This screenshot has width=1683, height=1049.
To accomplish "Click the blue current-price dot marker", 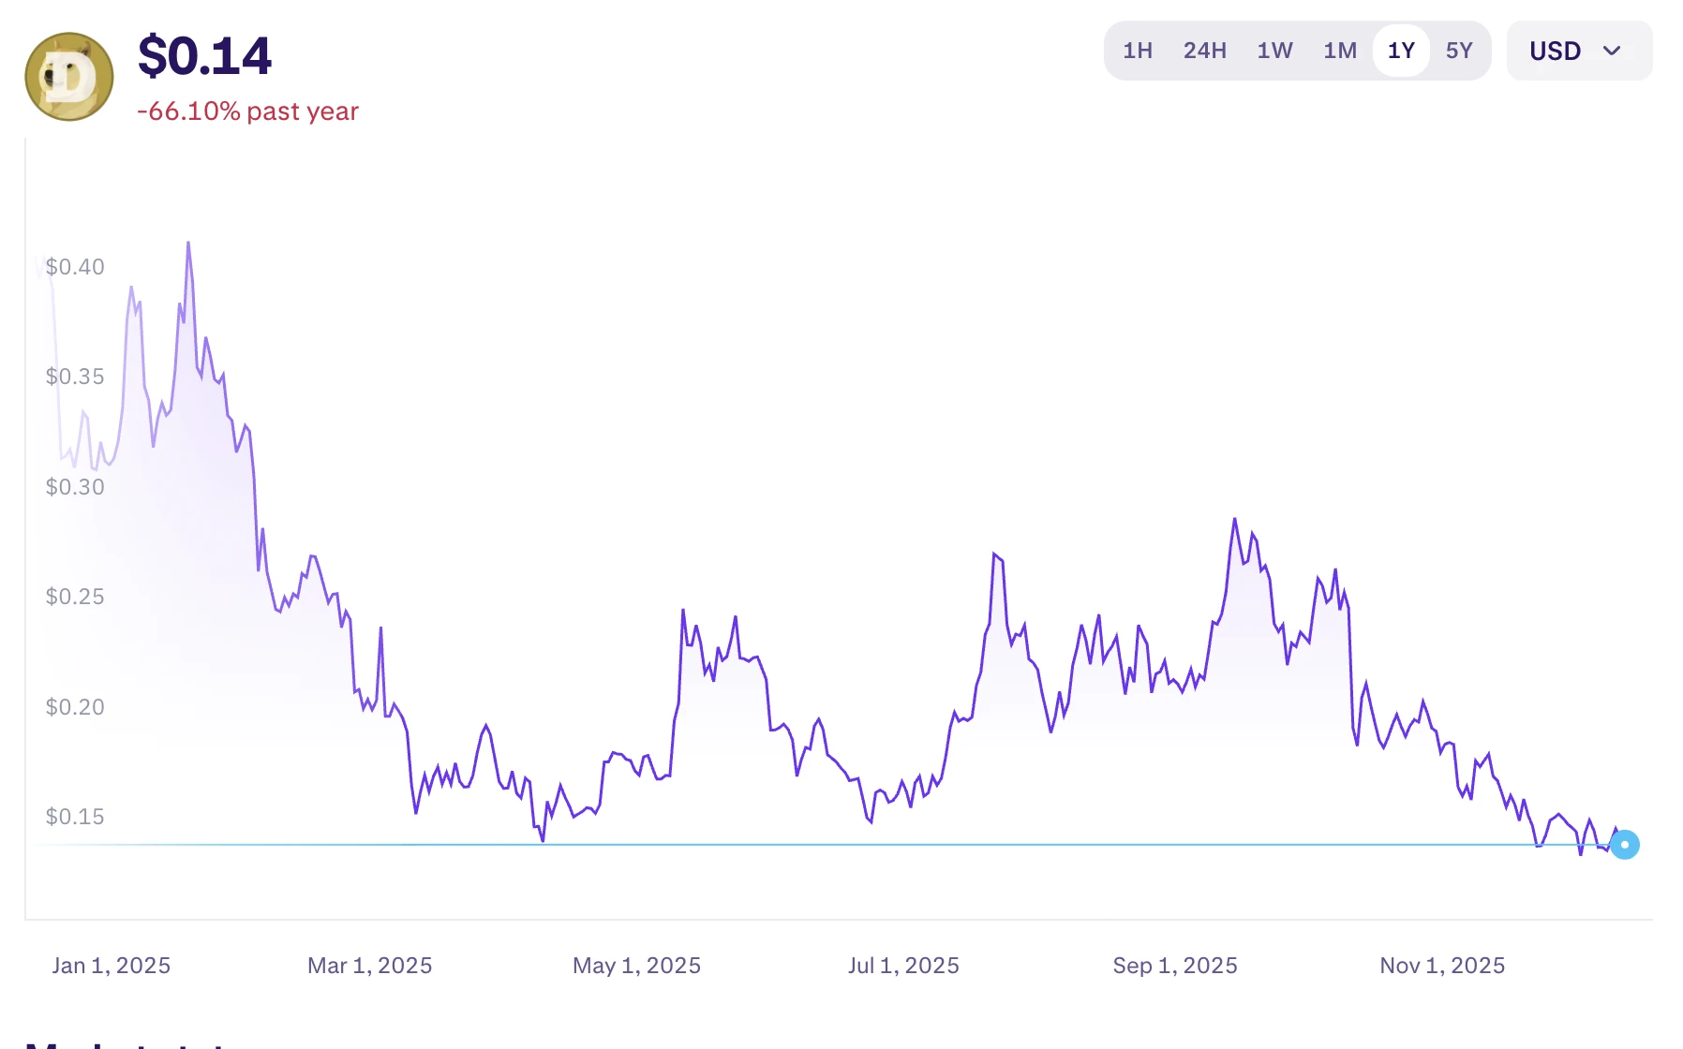I will click(x=1624, y=845).
